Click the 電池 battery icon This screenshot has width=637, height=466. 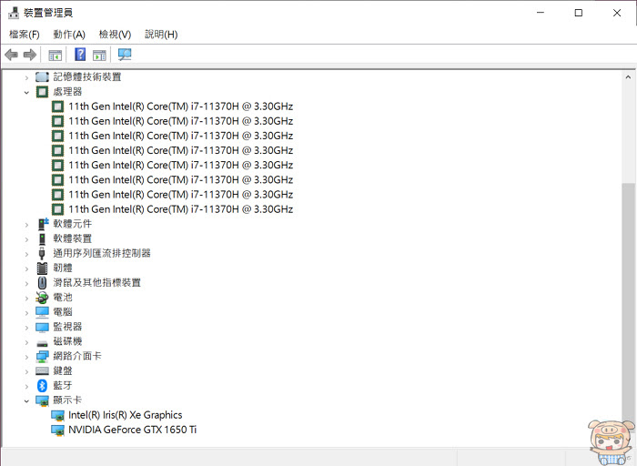42,298
